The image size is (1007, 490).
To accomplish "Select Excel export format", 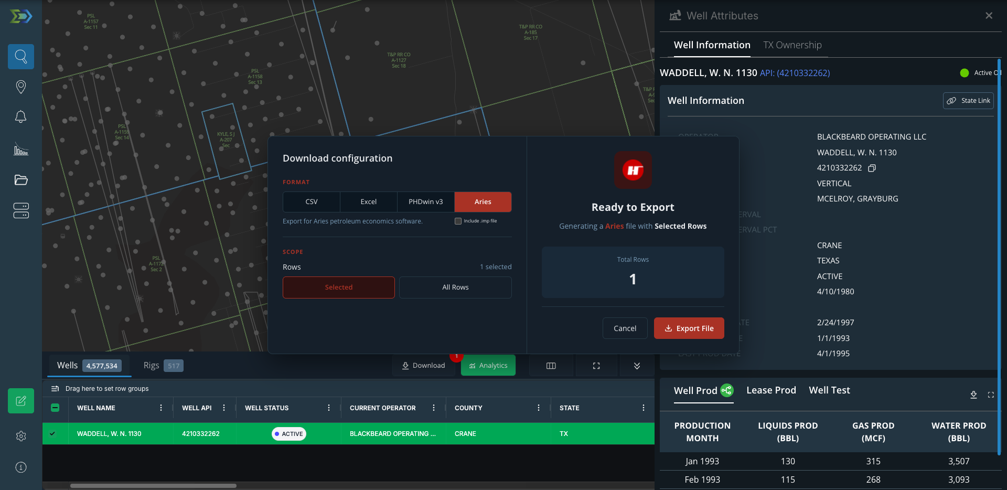I will (369, 202).
